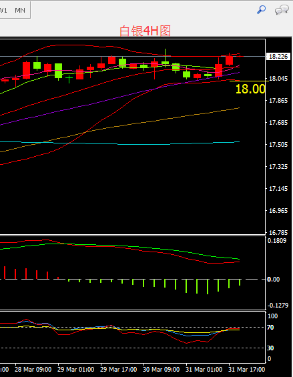Click the MACD upper value 0.1809

pos(277,241)
